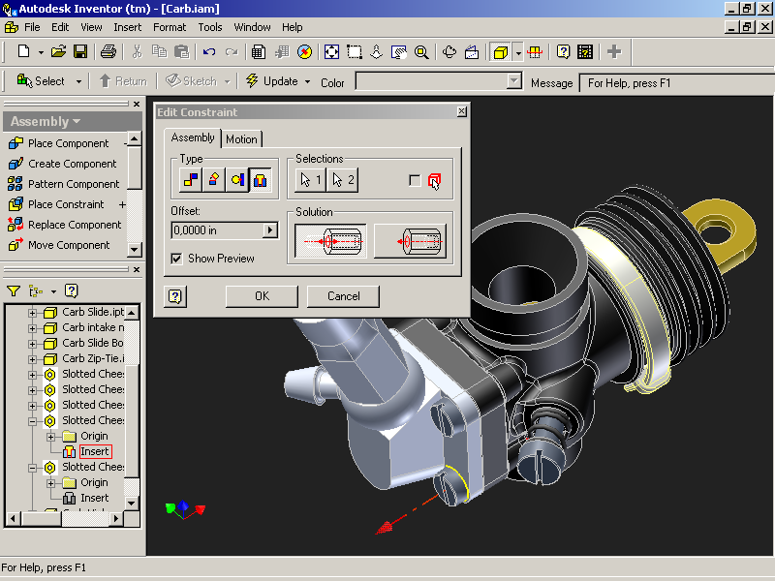Viewport: 775px width, 581px height.
Task: Activate first selection button labeled 1
Action: click(310, 180)
